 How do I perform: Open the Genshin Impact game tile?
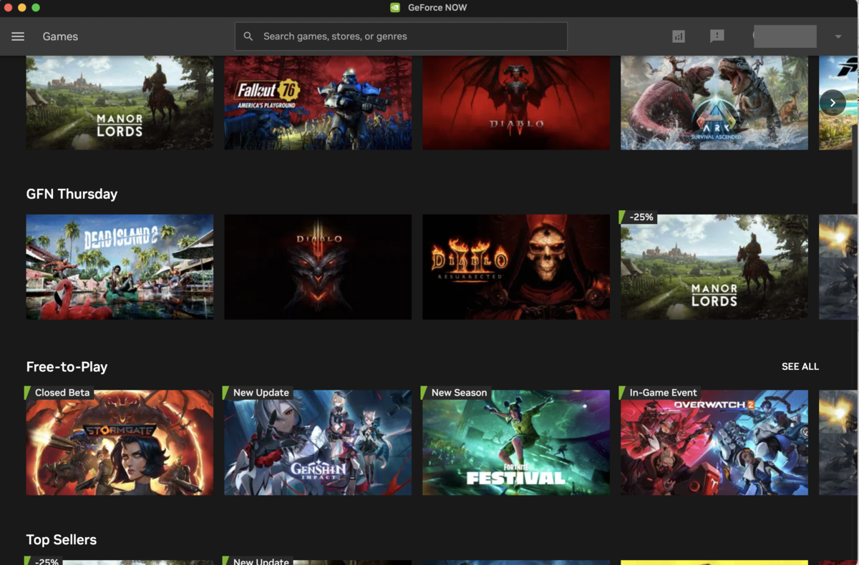[318, 443]
